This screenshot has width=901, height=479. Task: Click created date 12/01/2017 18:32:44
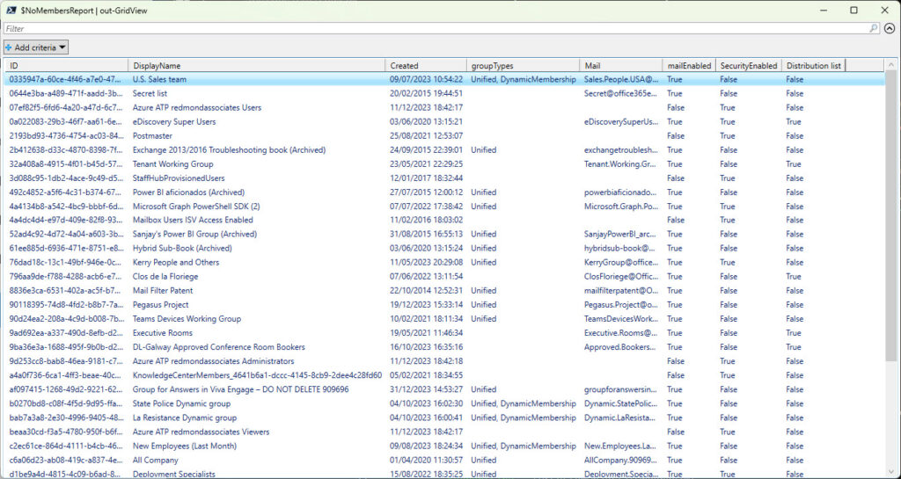click(x=427, y=178)
